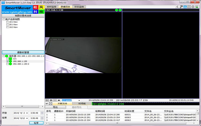201x126 pixels.
Task: Click the expand icon beside 片断文件 tab
Action: (x=51, y=104)
